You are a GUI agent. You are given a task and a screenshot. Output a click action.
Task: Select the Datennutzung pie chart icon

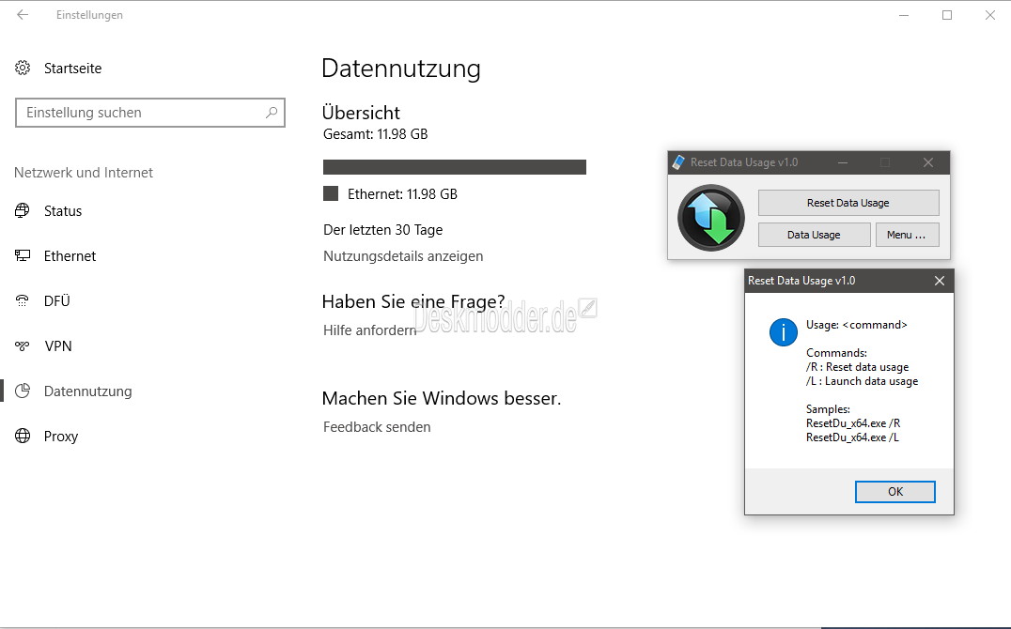pyautogui.click(x=23, y=391)
